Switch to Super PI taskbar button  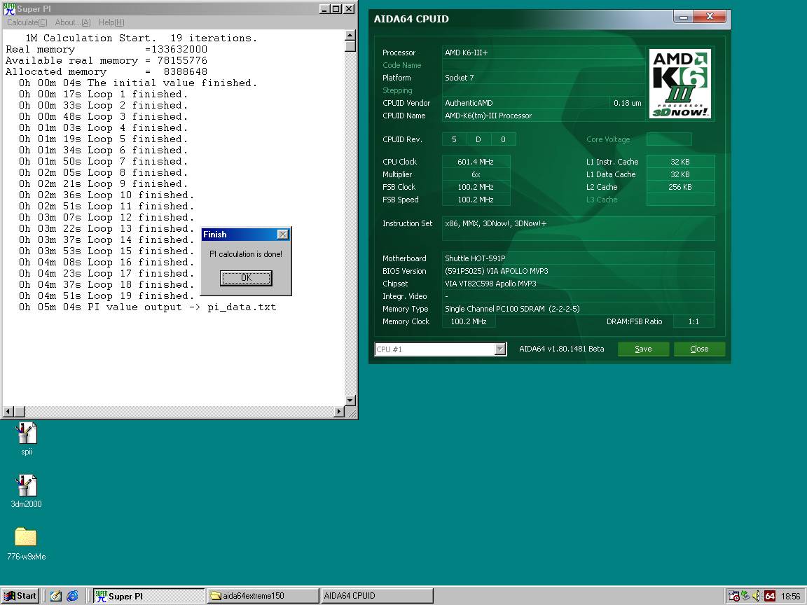coord(149,596)
